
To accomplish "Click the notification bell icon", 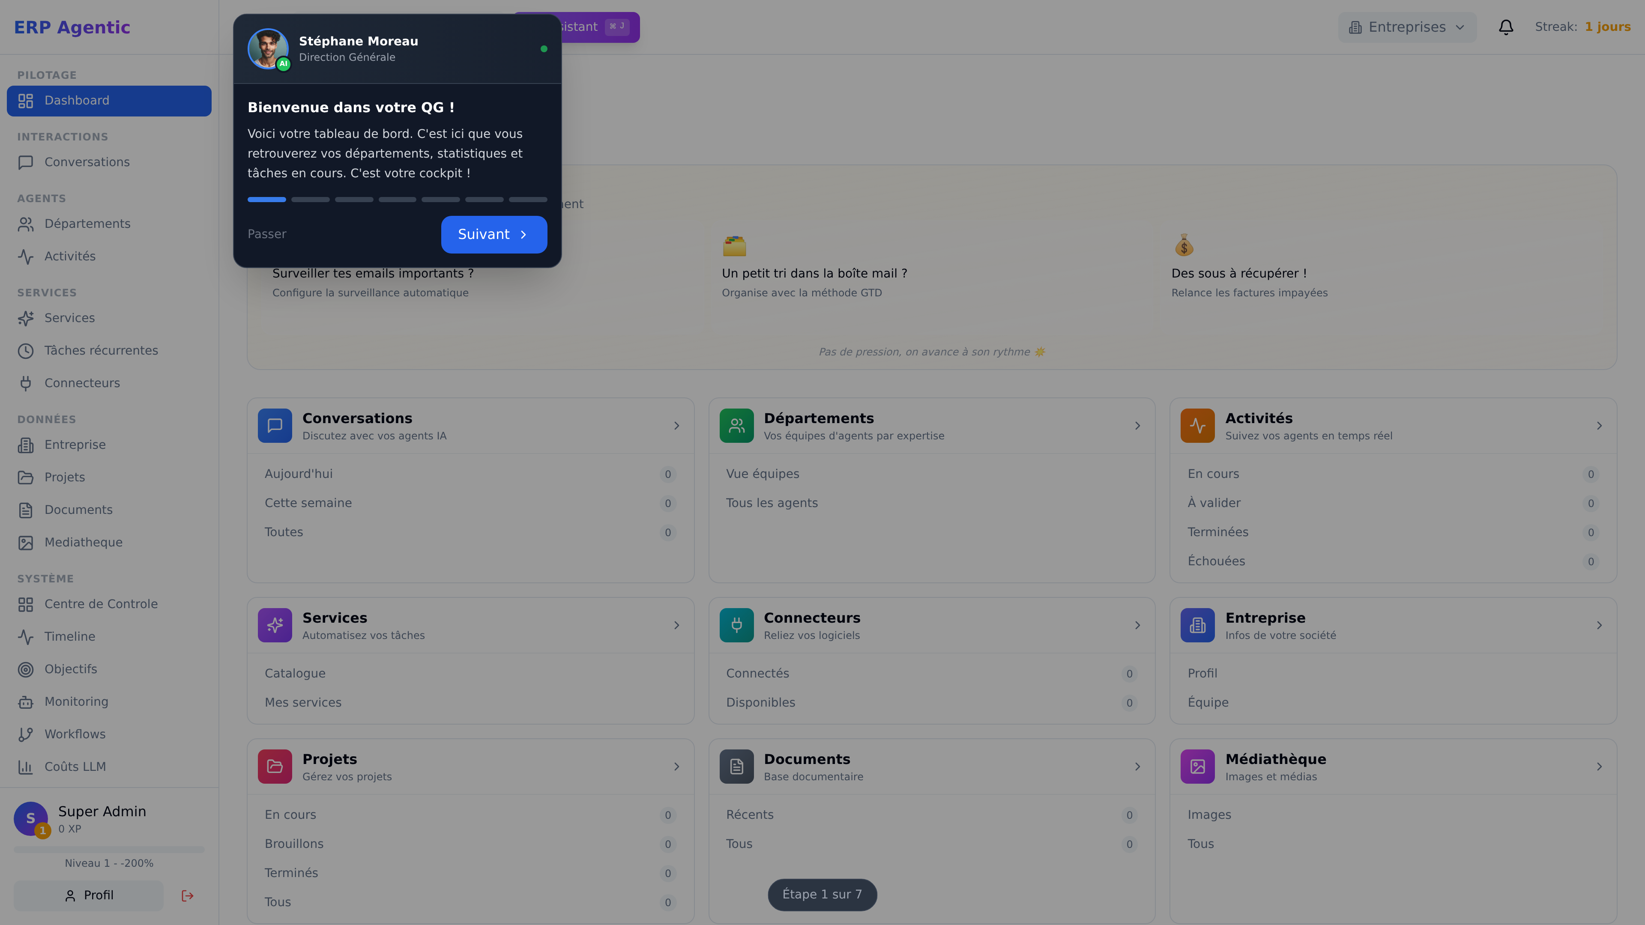I will coord(1505,27).
